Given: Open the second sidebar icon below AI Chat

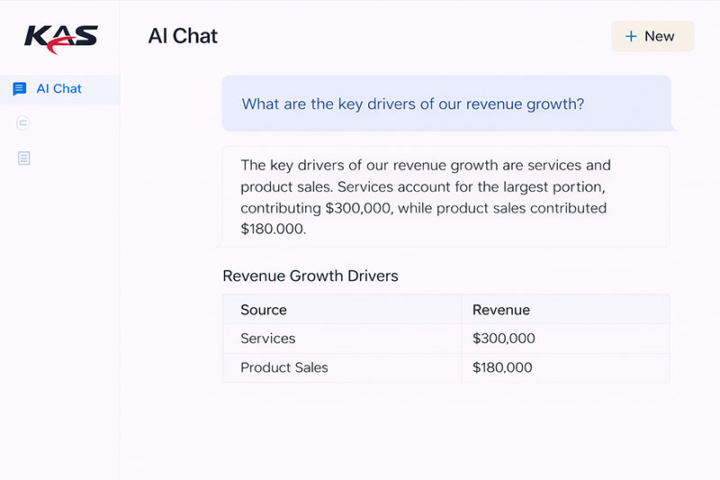Looking at the screenshot, I should click(23, 123).
